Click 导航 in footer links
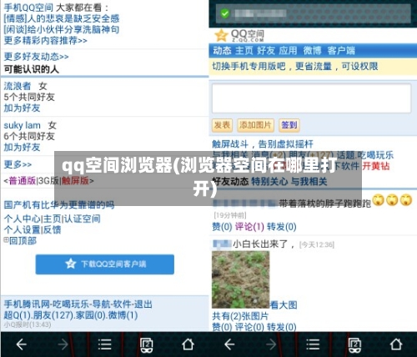This screenshot has width=417, height=357. 101,304
